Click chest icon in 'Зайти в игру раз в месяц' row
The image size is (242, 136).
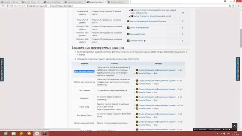tap(137, 80)
